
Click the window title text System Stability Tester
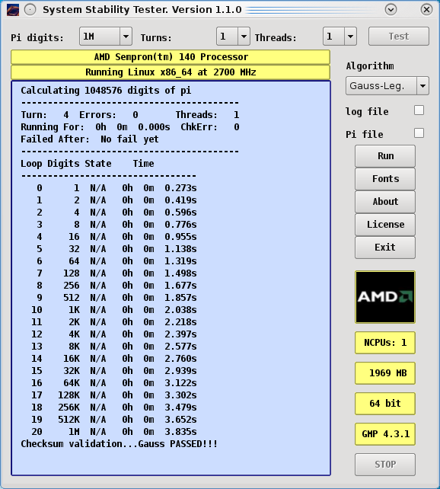(105, 10)
